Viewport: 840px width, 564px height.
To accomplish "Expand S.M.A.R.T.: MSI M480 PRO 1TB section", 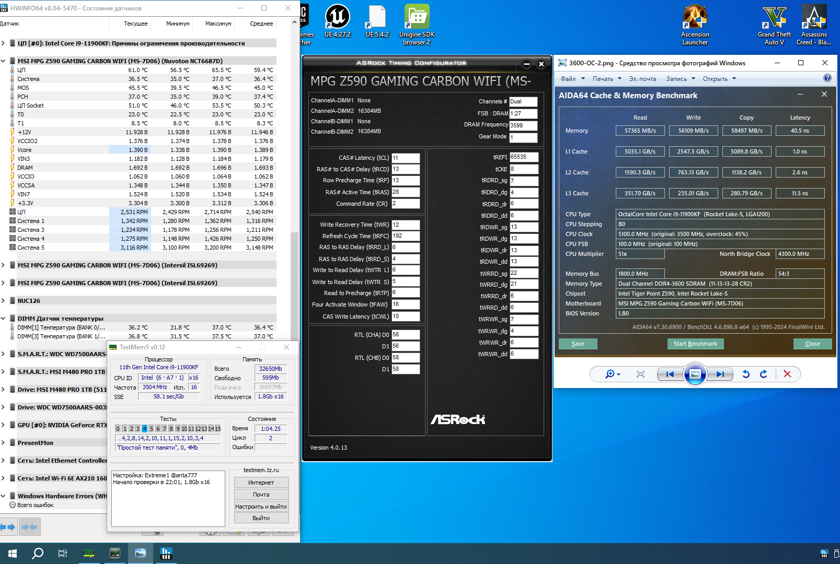I will 4,372.
